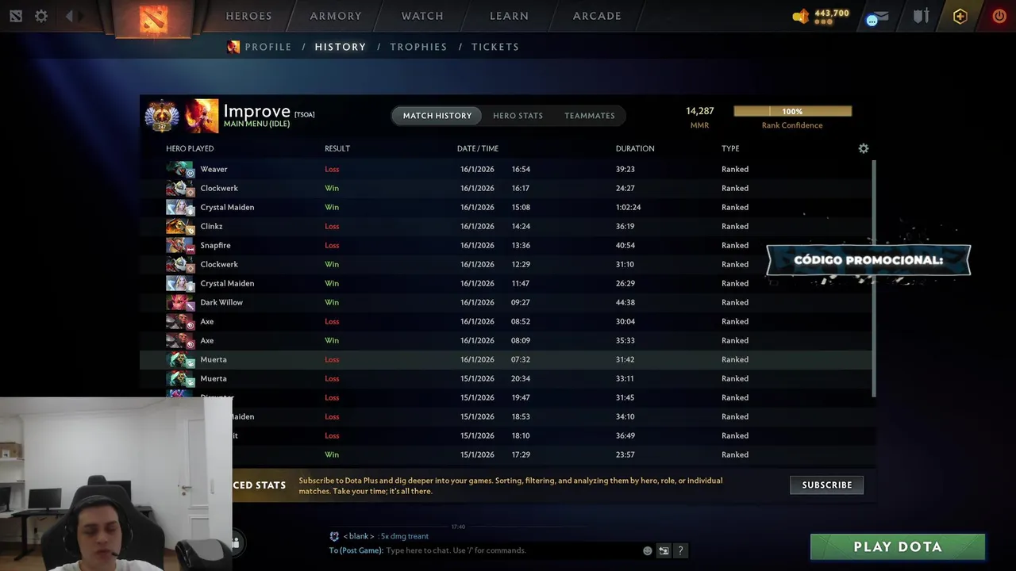Switch to the HISTORY sub-tab
The image size is (1016, 571).
click(341, 47)
